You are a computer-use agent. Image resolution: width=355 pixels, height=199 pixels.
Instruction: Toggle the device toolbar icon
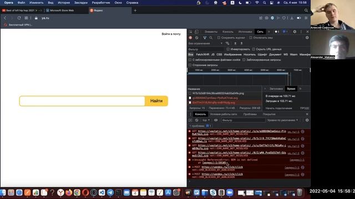196,32
